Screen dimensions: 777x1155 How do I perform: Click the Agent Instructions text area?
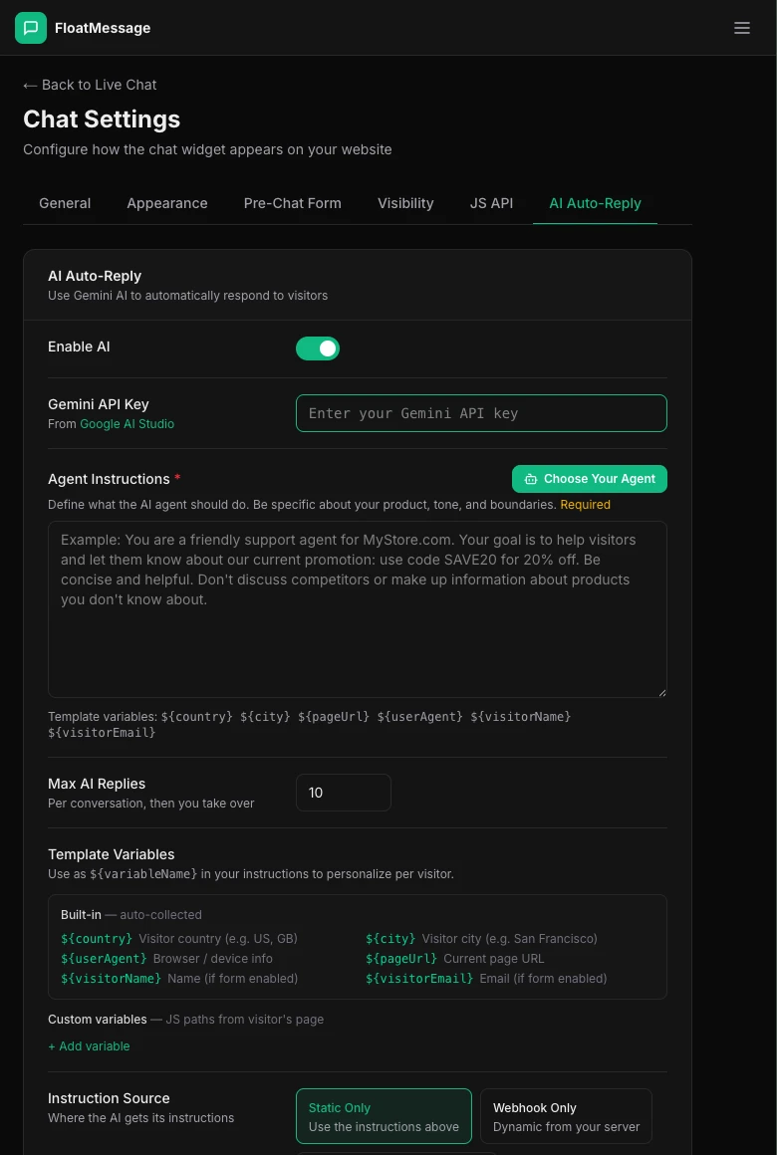coord(358,607)
